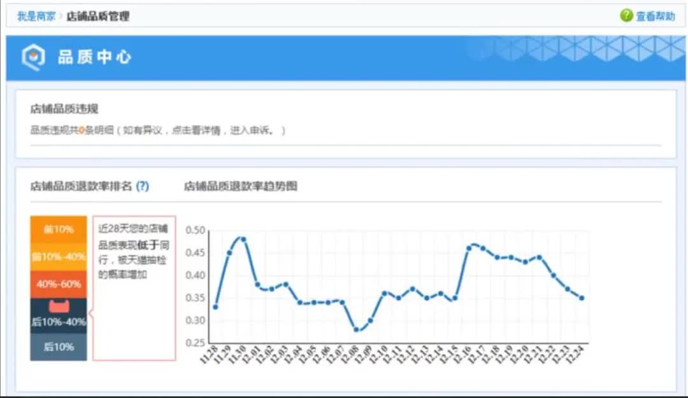
Task: Click the lowest data point near 12.08
Action: click(x=355, y=330)
